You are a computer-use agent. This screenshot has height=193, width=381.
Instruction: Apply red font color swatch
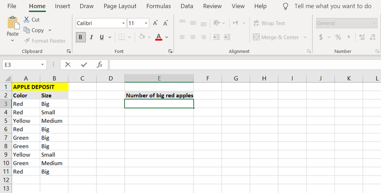159,37
